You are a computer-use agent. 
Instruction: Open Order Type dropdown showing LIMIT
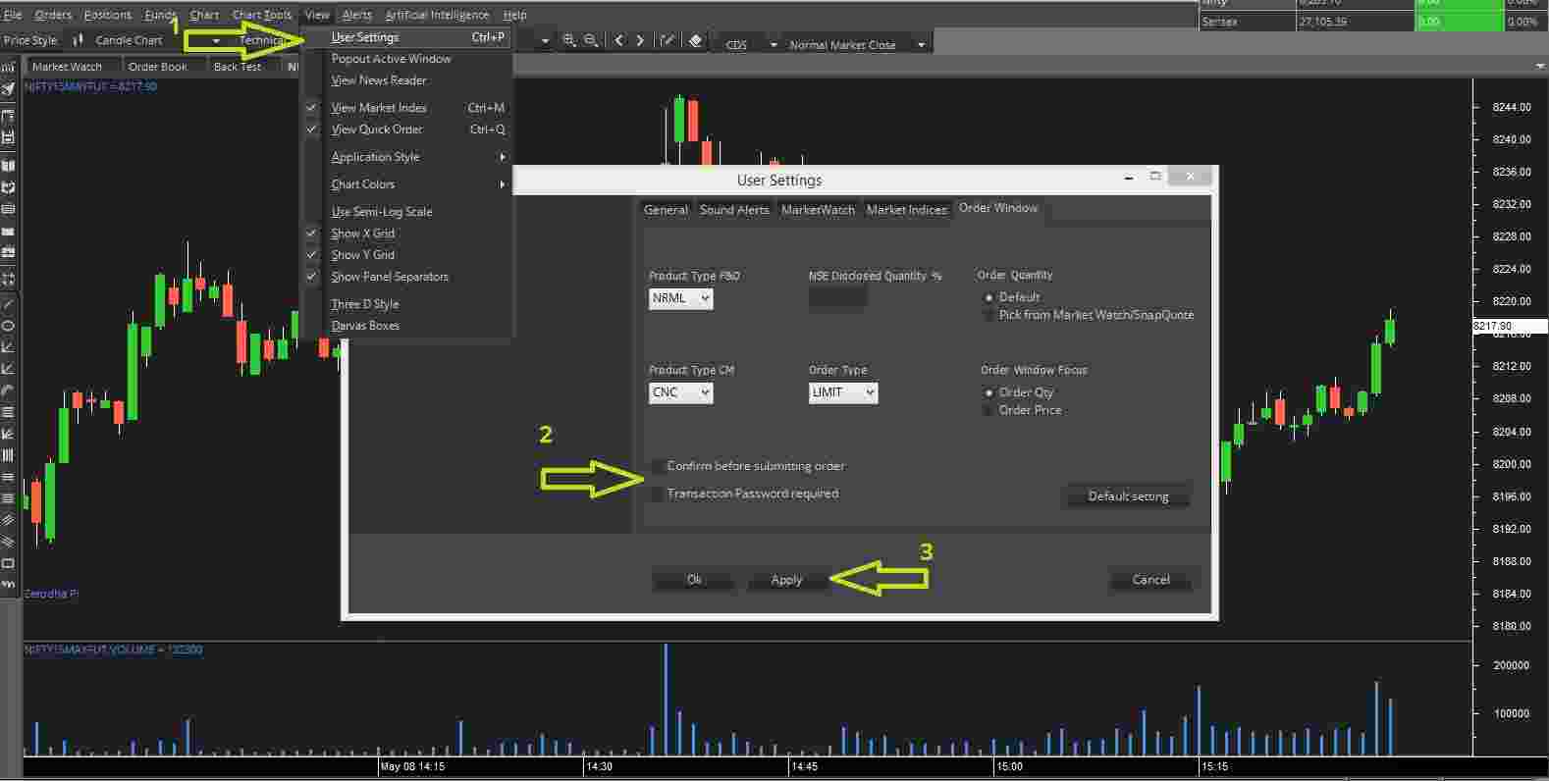coord(842,393)
